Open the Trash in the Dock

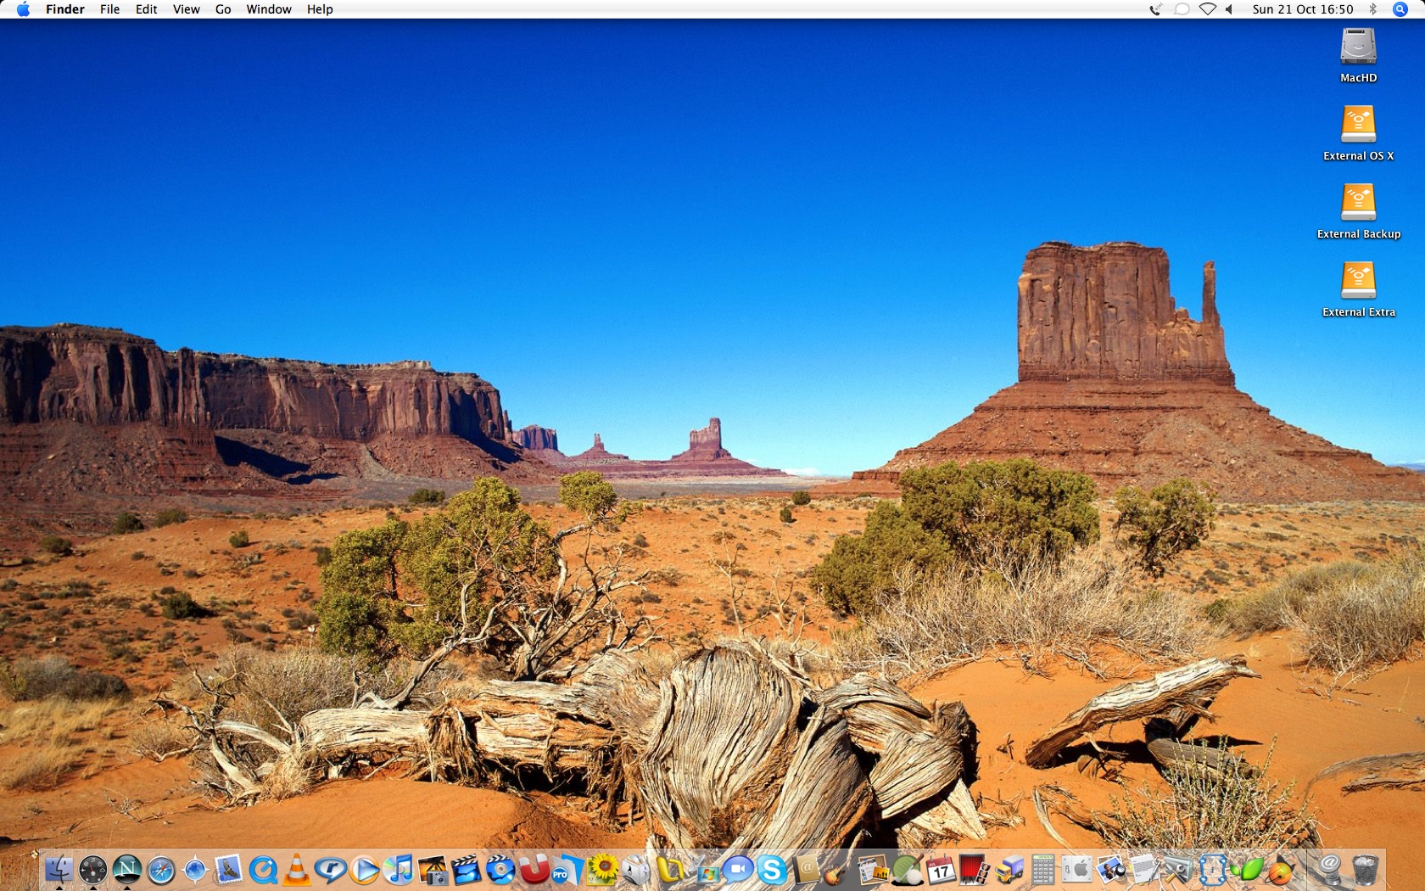click(1365, 870)
